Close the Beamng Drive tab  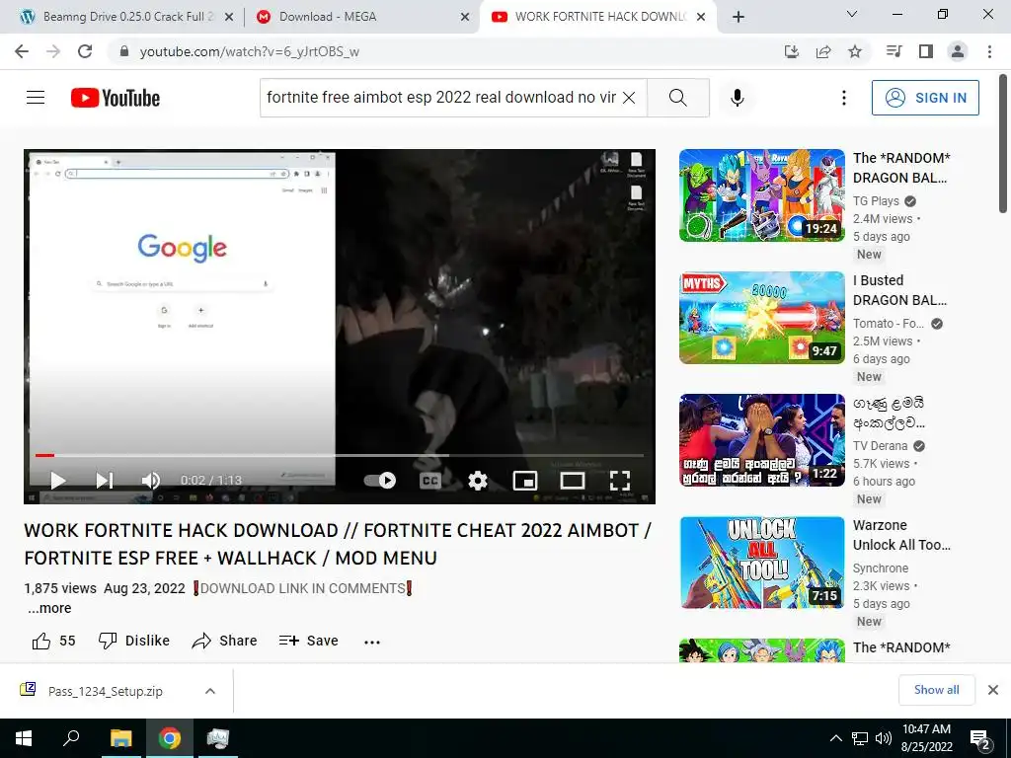coord(229,17)
